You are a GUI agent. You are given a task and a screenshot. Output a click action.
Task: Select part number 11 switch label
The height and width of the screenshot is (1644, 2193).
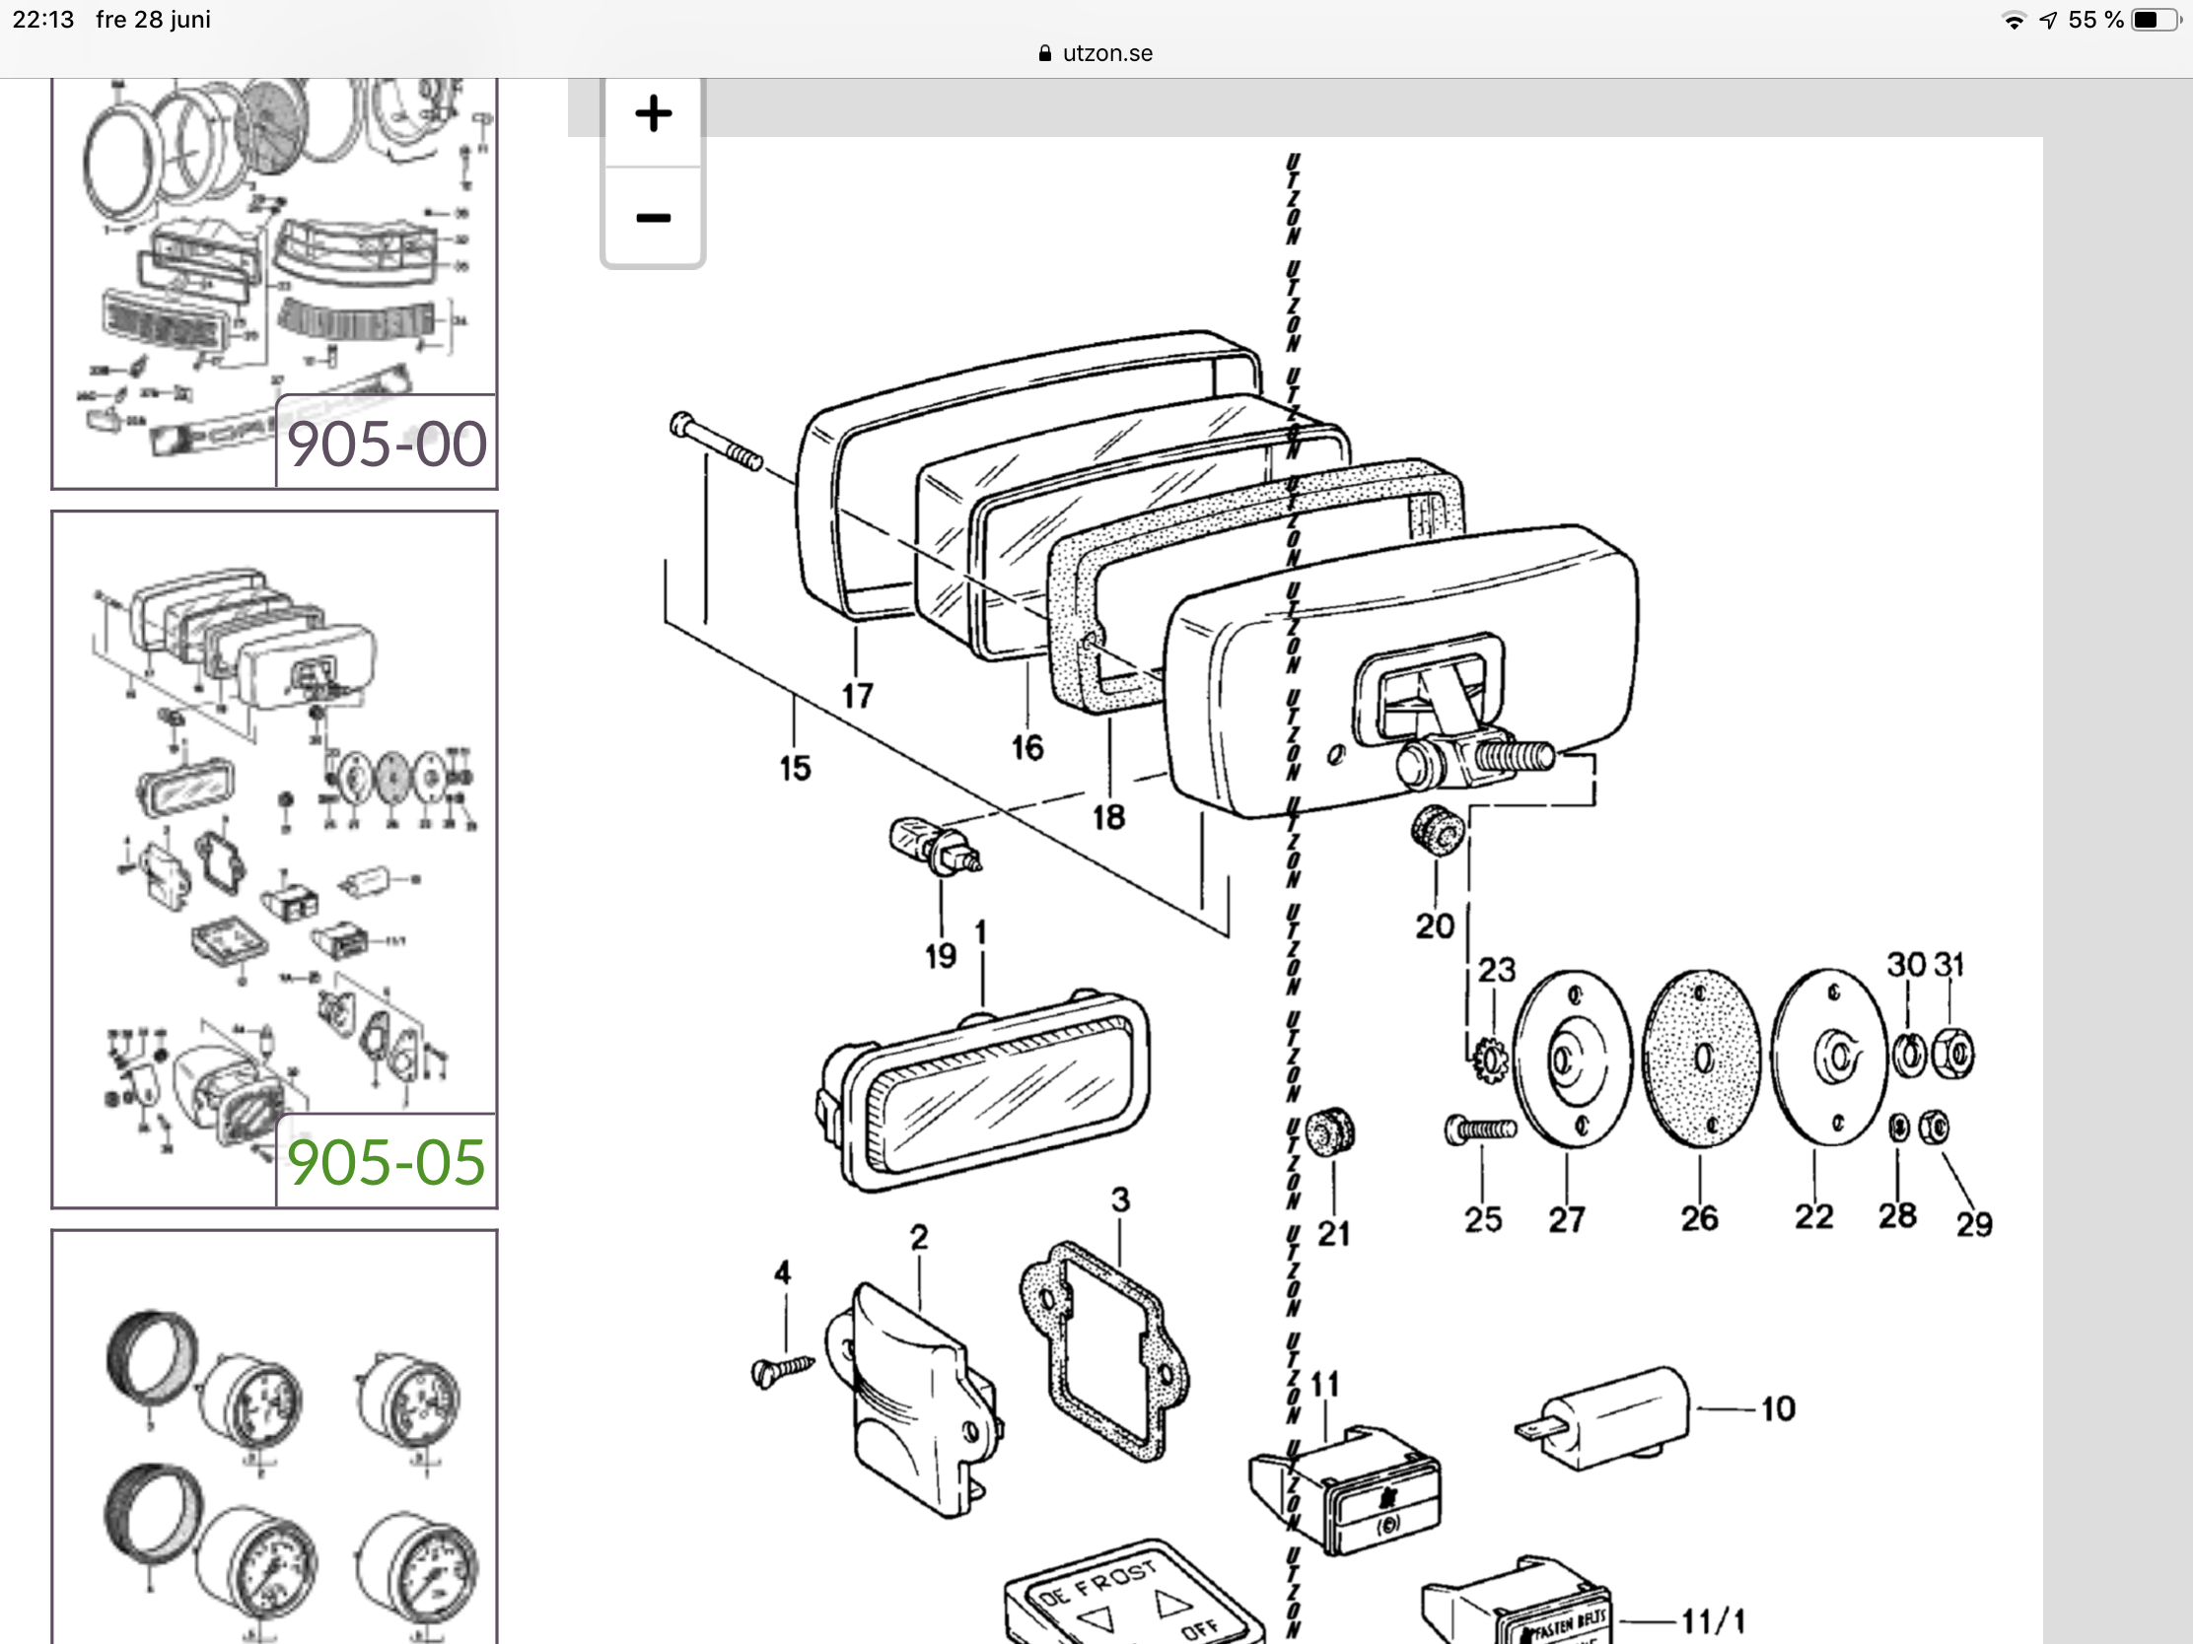[1325, 1384]
